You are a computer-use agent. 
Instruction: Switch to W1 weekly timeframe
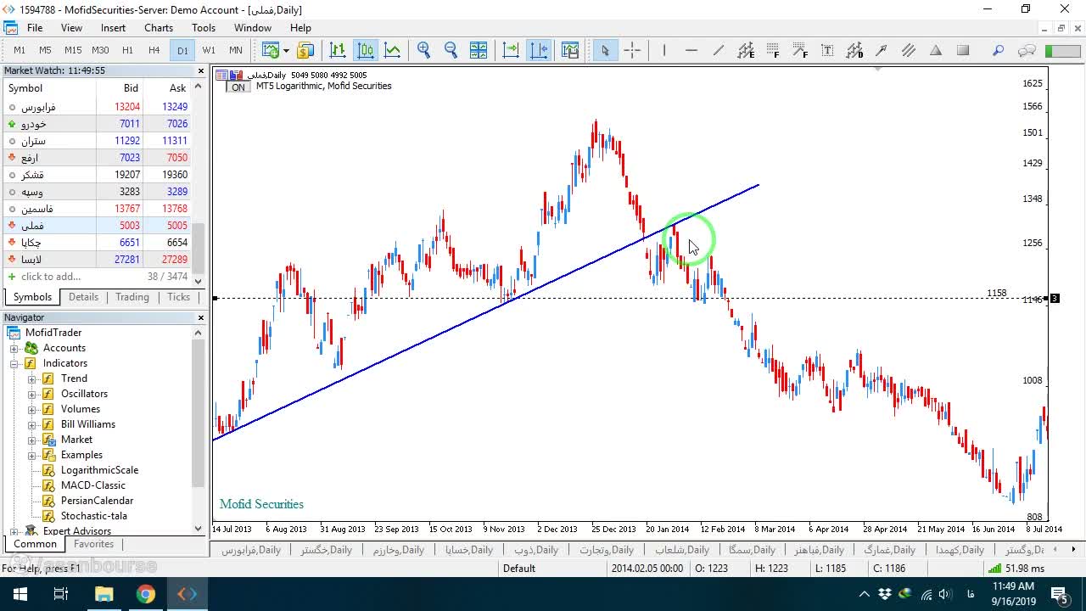[x=209, y=50]
